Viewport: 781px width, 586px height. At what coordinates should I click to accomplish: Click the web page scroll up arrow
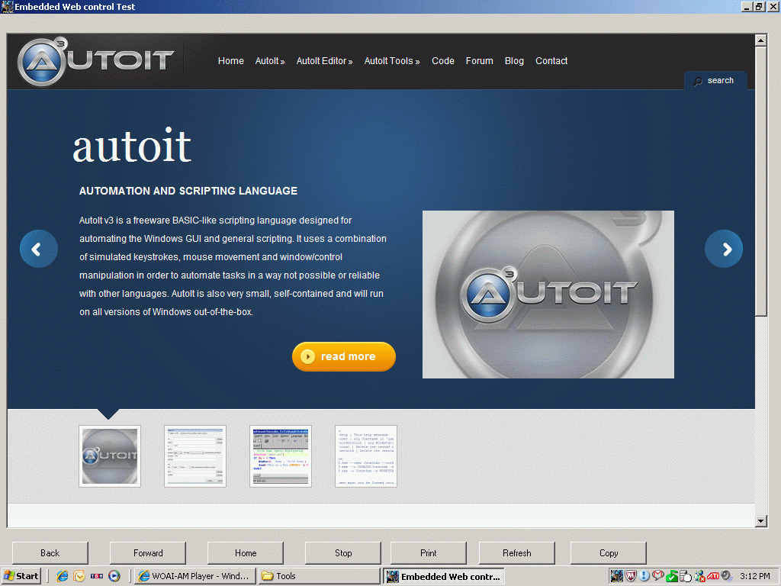(760, 40)
